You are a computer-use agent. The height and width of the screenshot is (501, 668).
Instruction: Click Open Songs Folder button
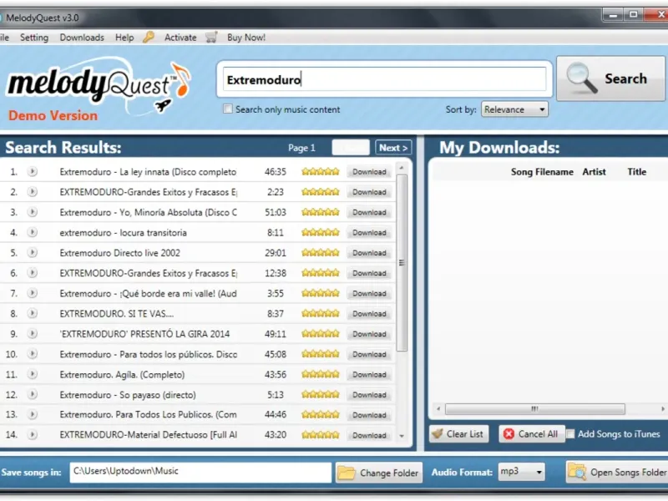(x=617, y=472)
